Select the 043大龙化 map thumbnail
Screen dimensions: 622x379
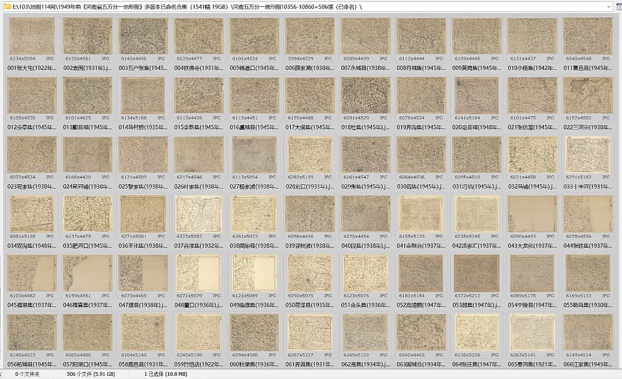tap(532, 214)
